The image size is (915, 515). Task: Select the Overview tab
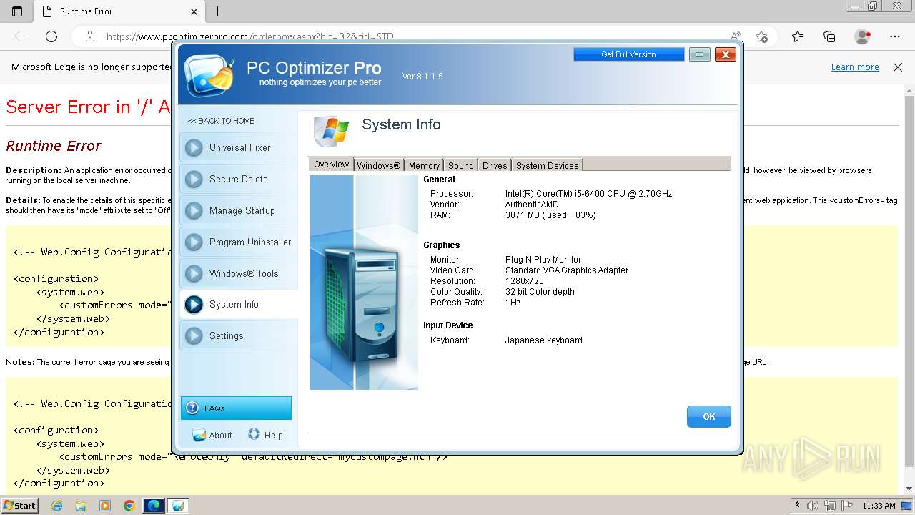point(331,165)
